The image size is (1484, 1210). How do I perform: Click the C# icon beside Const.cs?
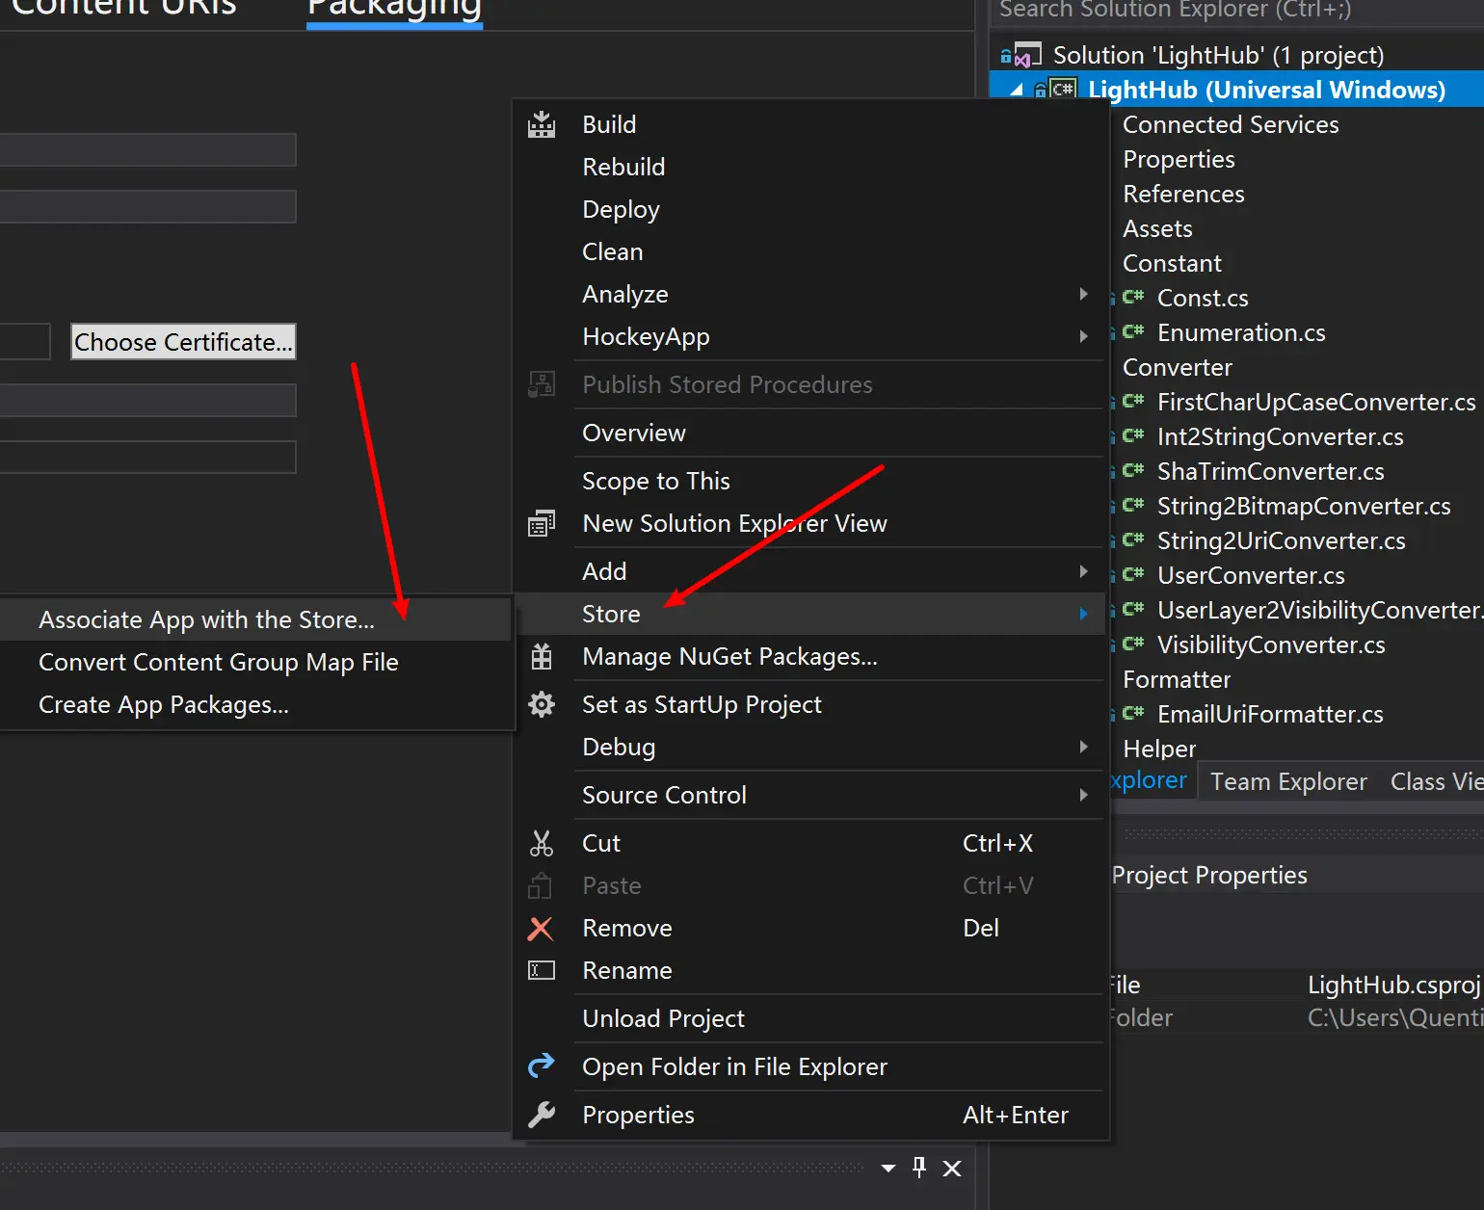coord(1133,298)
